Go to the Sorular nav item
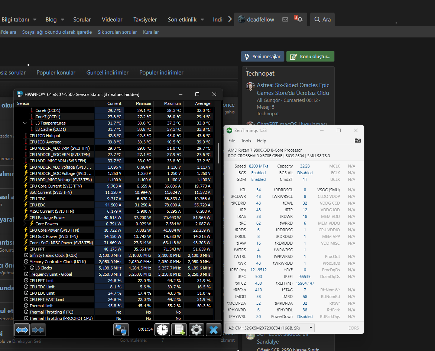 [82, 19]
